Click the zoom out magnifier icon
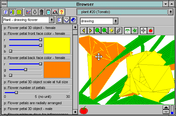 tap(97, 31)
